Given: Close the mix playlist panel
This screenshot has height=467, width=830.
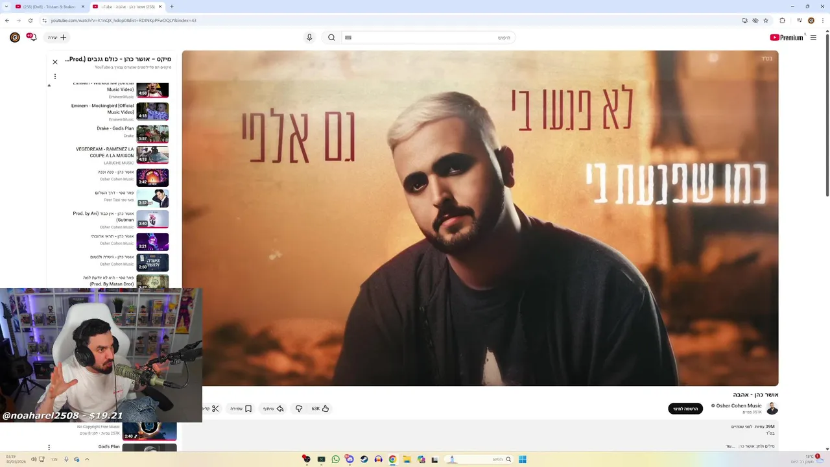Looking at the screenshot, I should [55, 62].
